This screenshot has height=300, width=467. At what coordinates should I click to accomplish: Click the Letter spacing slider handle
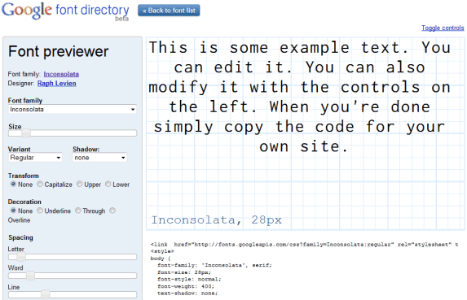(21, 257)
